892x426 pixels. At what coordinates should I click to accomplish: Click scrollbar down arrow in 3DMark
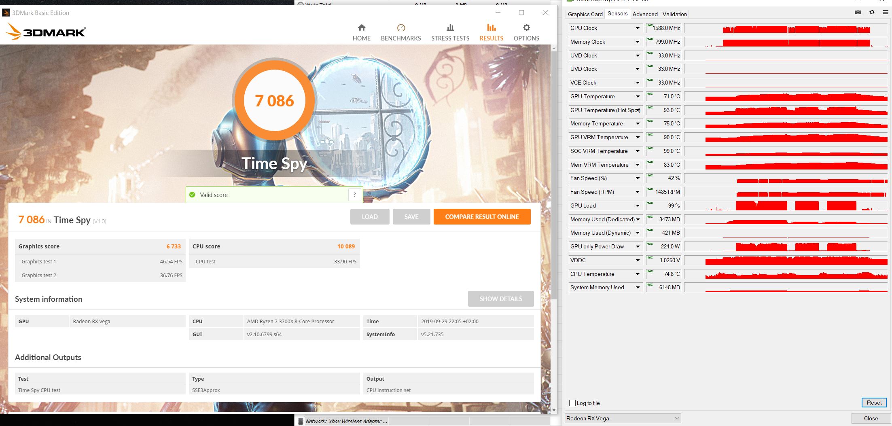pyautogui.click(x=554, y=410)
